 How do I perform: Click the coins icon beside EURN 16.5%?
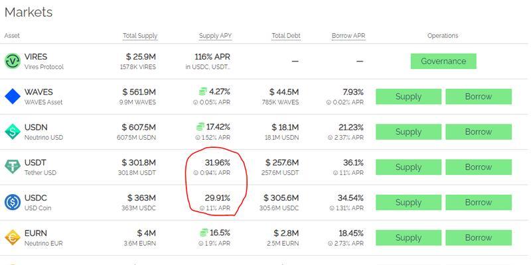coord(204,233)
